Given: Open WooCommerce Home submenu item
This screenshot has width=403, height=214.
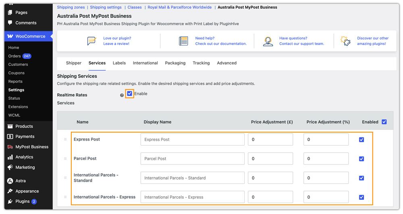Looking at the screenshot, I should [14, 48].
